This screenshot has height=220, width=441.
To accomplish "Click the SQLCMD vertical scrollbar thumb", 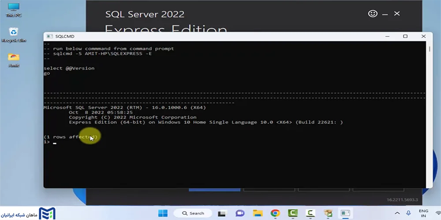I will (x=430, y=49).
